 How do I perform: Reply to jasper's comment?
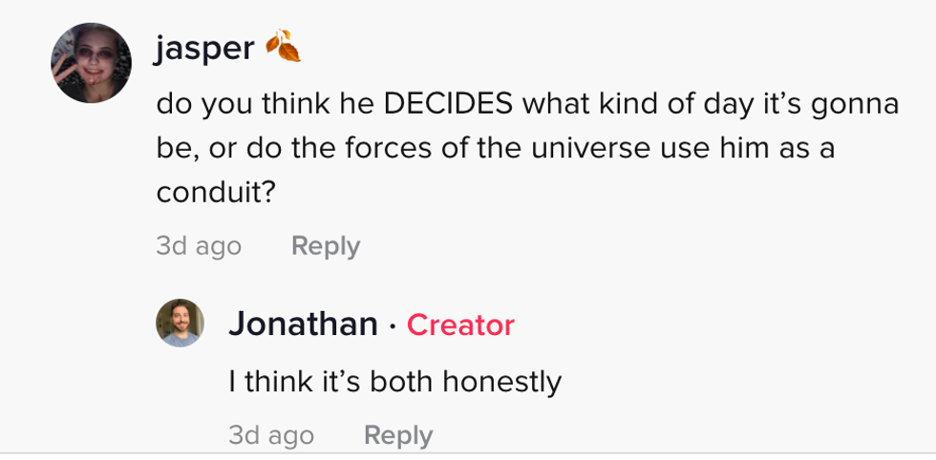click(326, 246)
